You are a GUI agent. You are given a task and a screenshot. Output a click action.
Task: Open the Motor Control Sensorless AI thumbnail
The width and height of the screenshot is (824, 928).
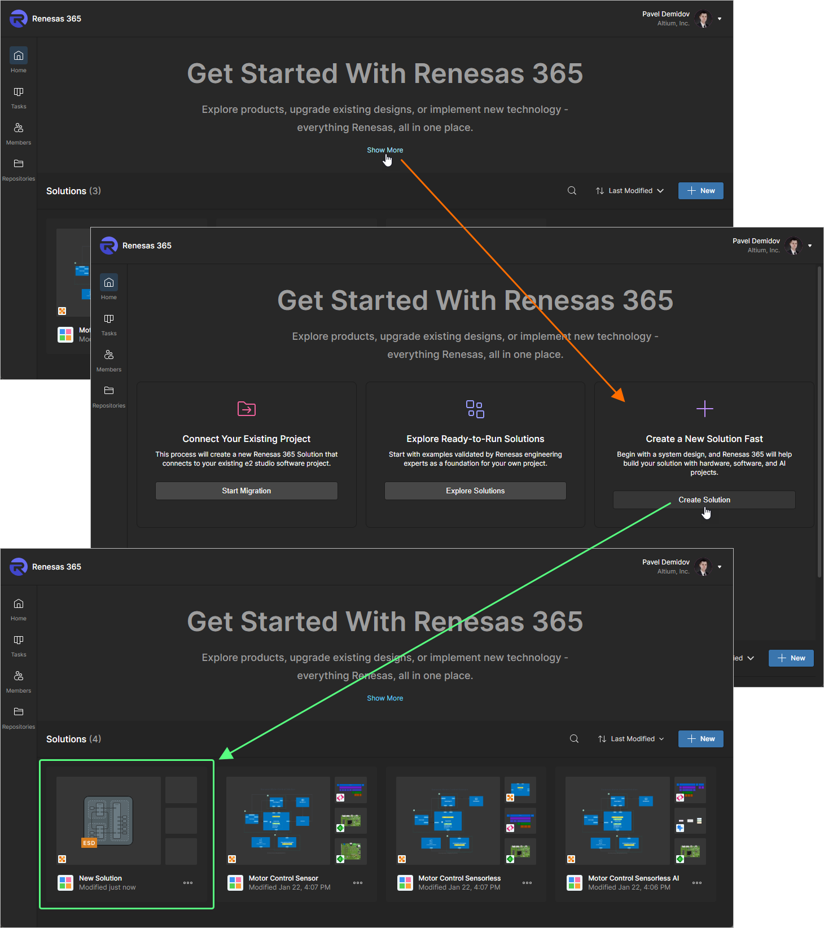(x=617, y=821)
